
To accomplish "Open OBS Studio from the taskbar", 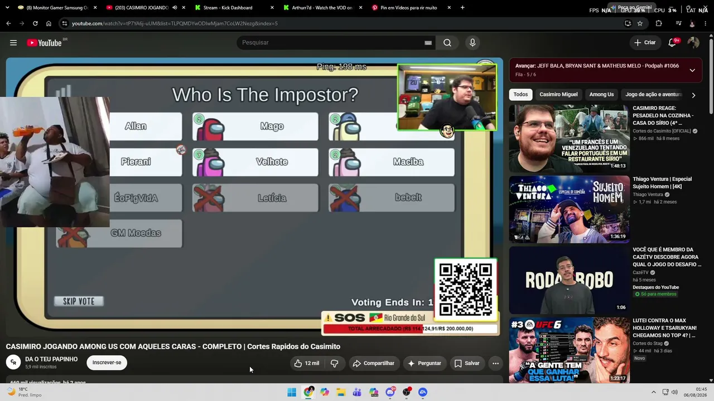I will point(407,392).
